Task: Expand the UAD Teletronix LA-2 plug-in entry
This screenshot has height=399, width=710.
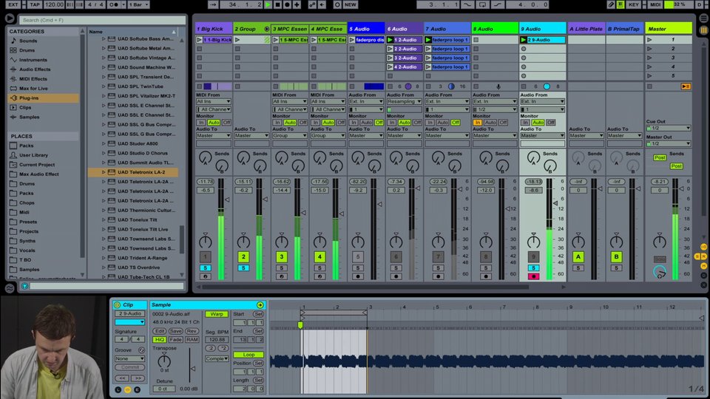Action: [x=104, y=172]
